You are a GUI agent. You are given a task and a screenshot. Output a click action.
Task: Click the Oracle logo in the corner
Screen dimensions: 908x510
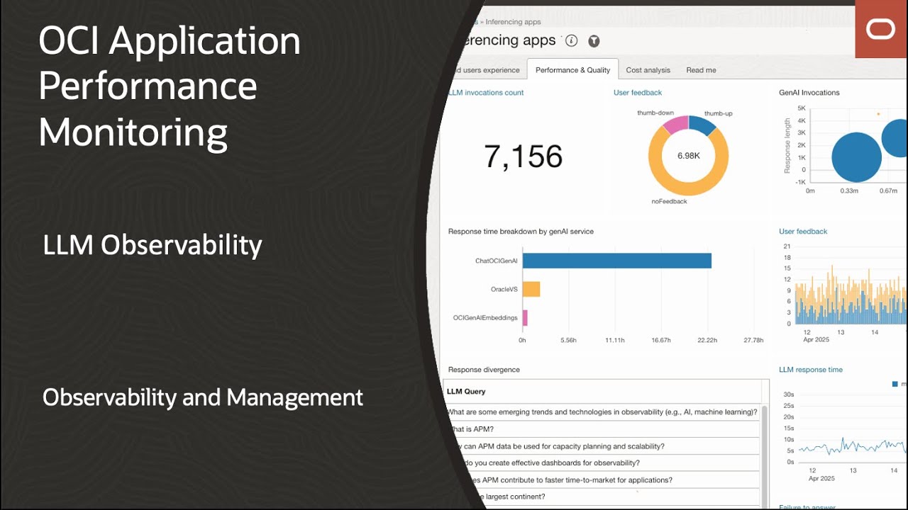(x=881, y=30)
